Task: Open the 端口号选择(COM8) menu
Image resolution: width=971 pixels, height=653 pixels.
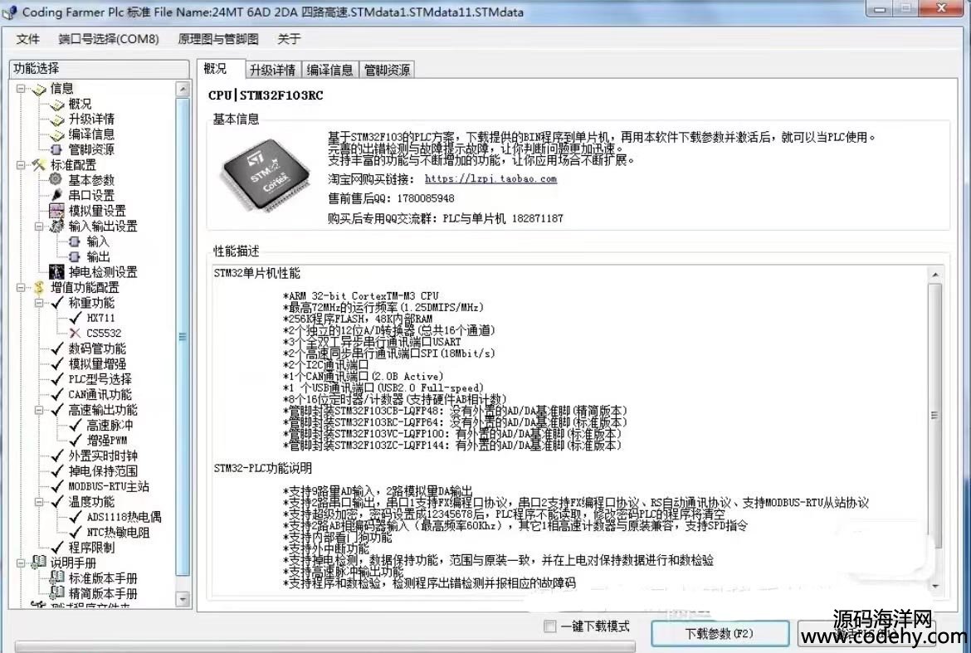Action: pyautogui.click(x=109, y=39)
